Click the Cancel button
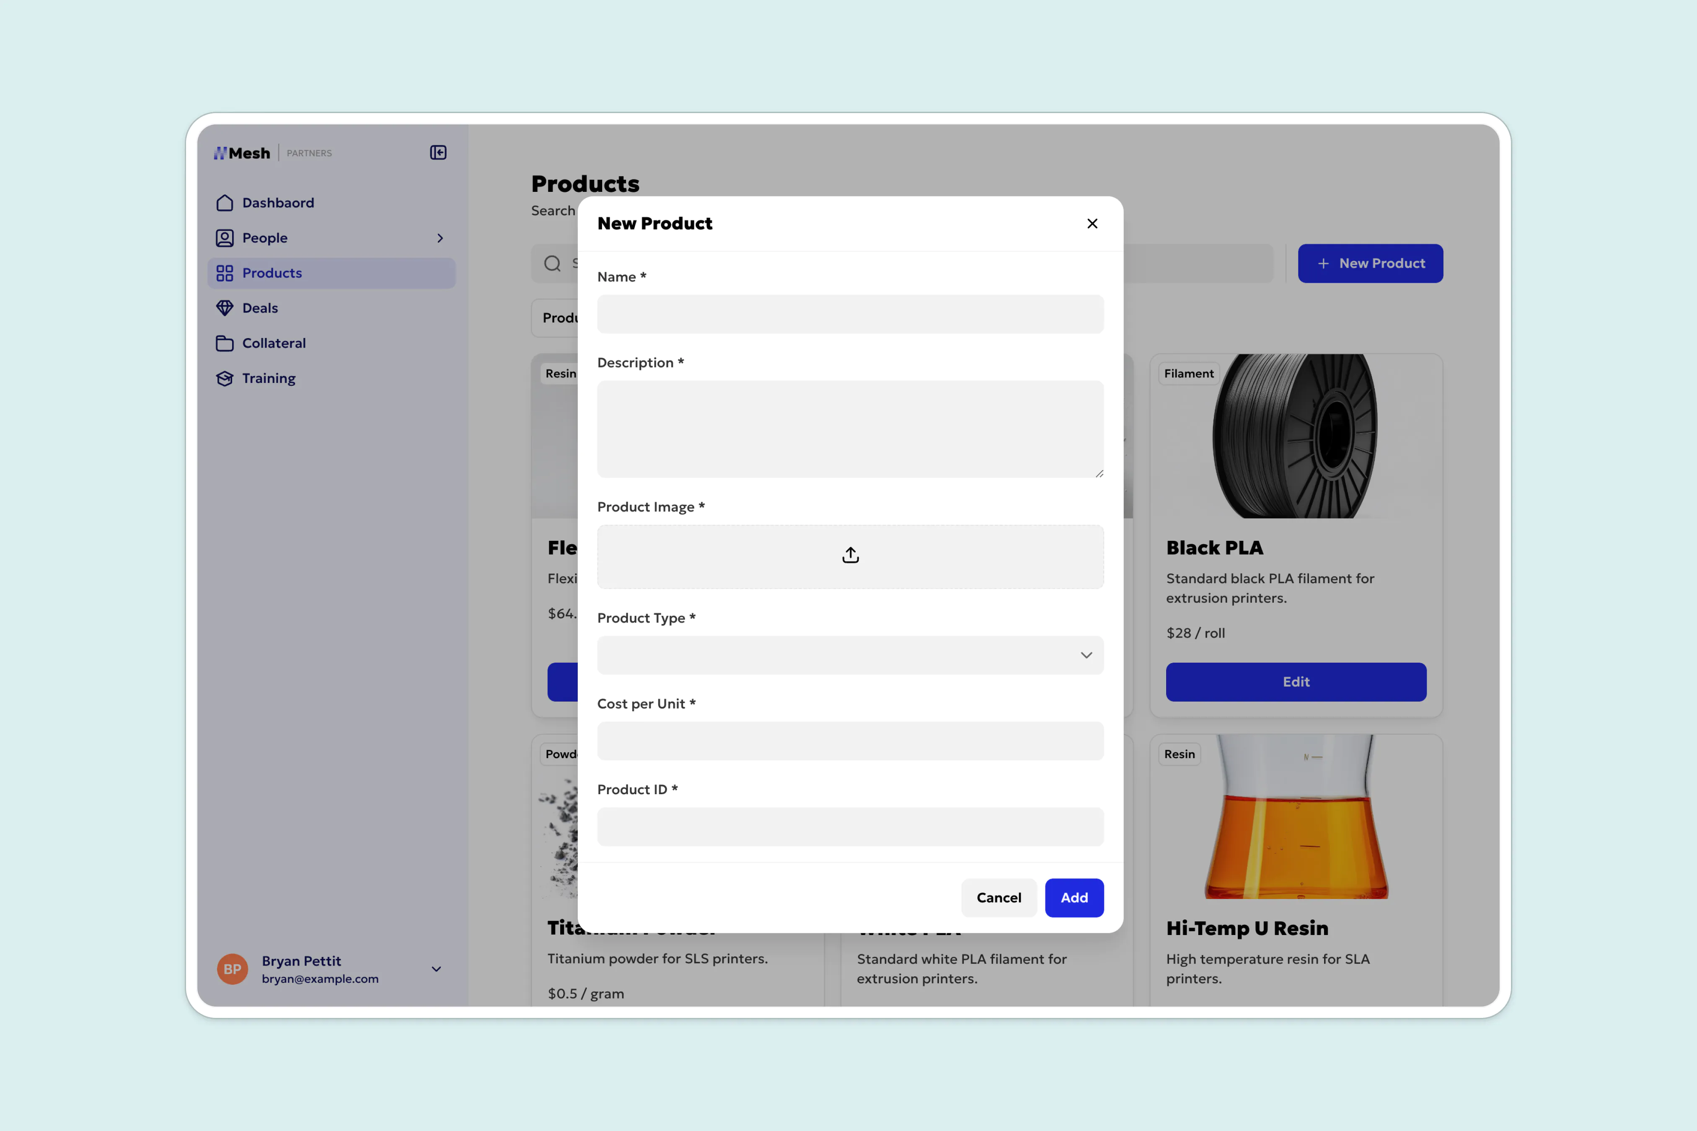The width and height of the screenshot is (1697, 1131). 999,897
